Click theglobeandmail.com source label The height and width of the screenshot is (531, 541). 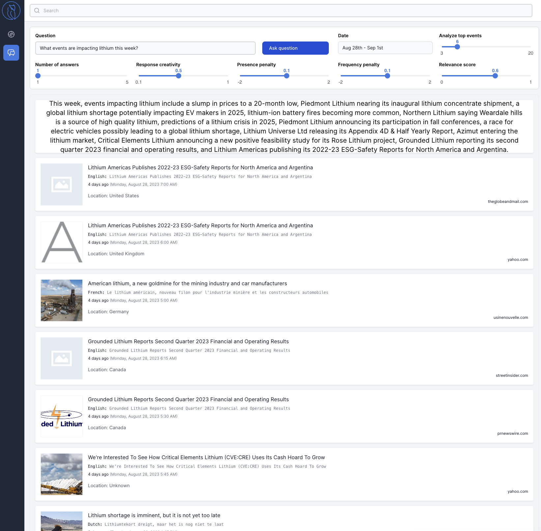(x=508, y=202)
